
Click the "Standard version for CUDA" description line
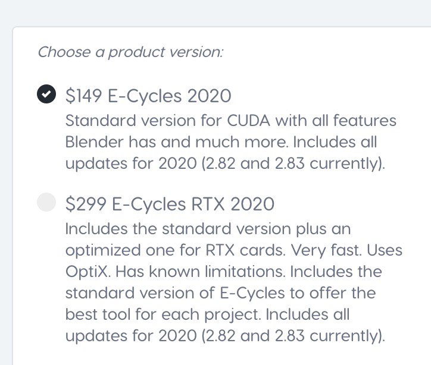[230, 121]
